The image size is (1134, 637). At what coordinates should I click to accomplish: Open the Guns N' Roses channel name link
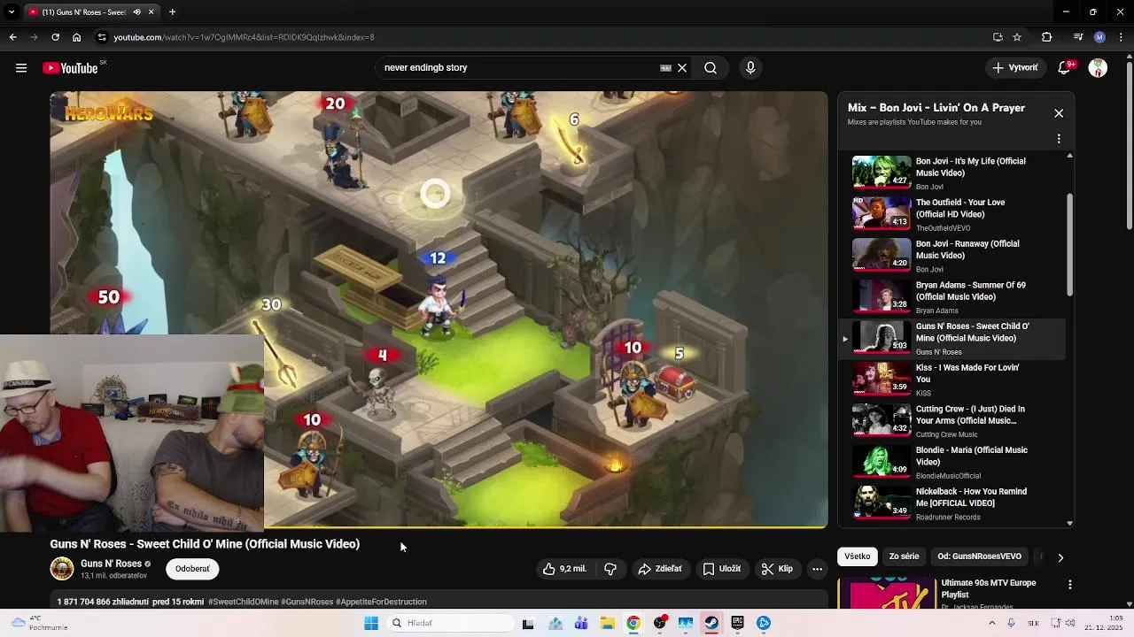(x=111, y=564)
